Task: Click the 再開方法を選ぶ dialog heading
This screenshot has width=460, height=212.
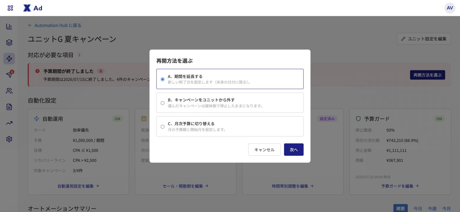Action: click(x=174, y=61)
